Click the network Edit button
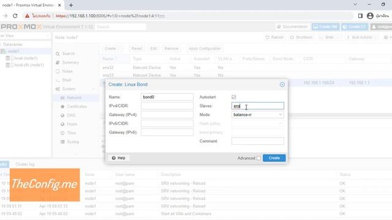The image size is (392, 220). point(154,48)
